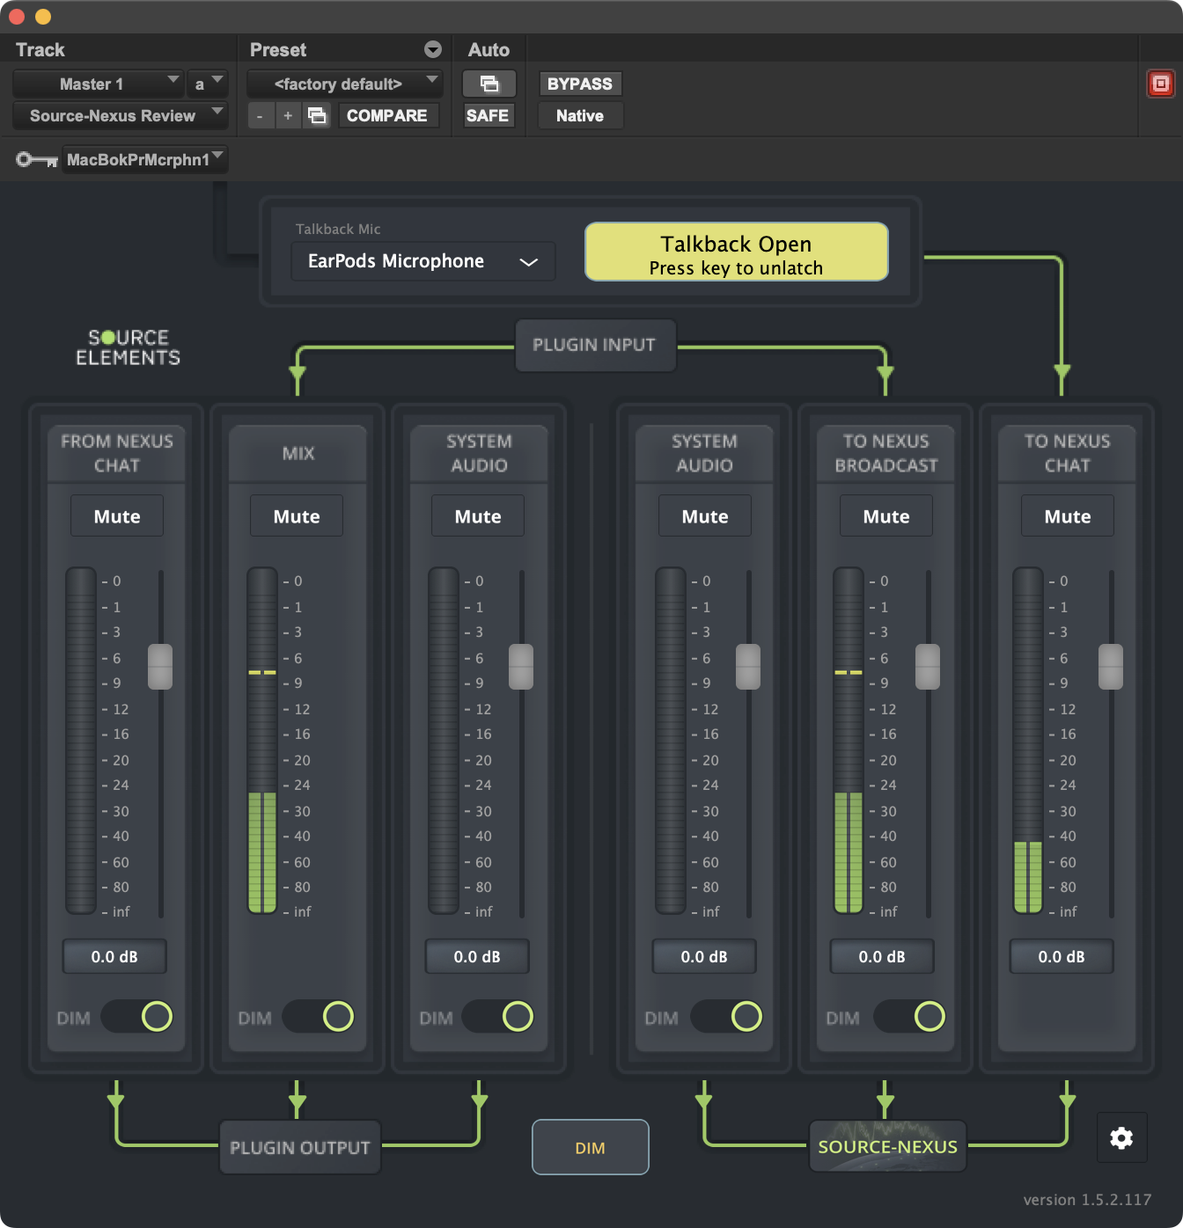Viewport: 1183px width, 1228px height.
Task: Expand the Master 1 track selector
Action: click(98, 84)
